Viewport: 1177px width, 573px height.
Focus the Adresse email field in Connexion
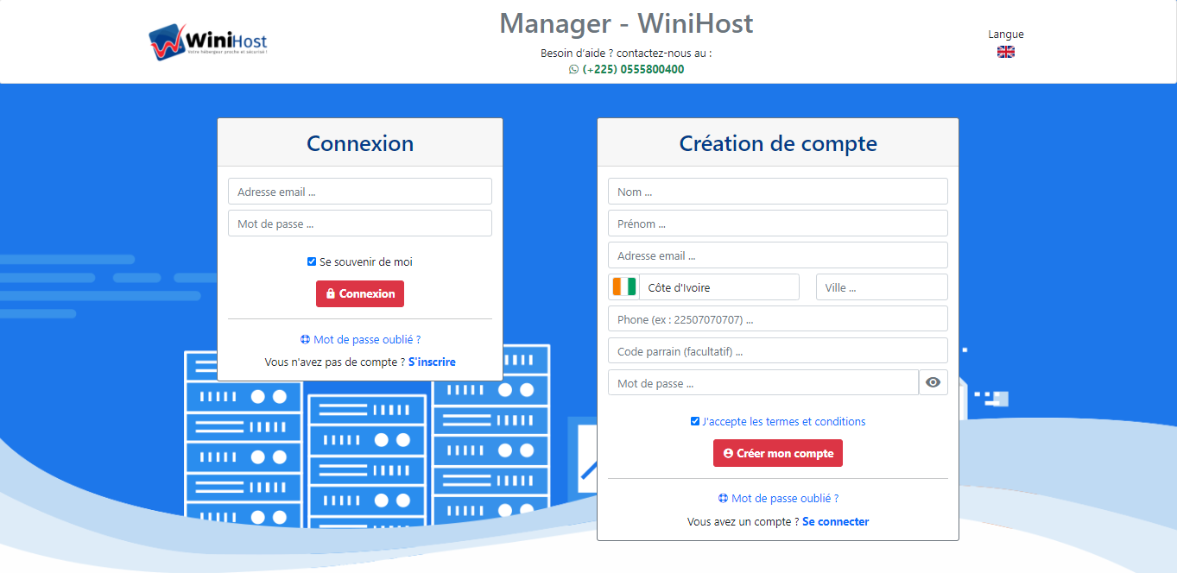(x=359, y=192)
